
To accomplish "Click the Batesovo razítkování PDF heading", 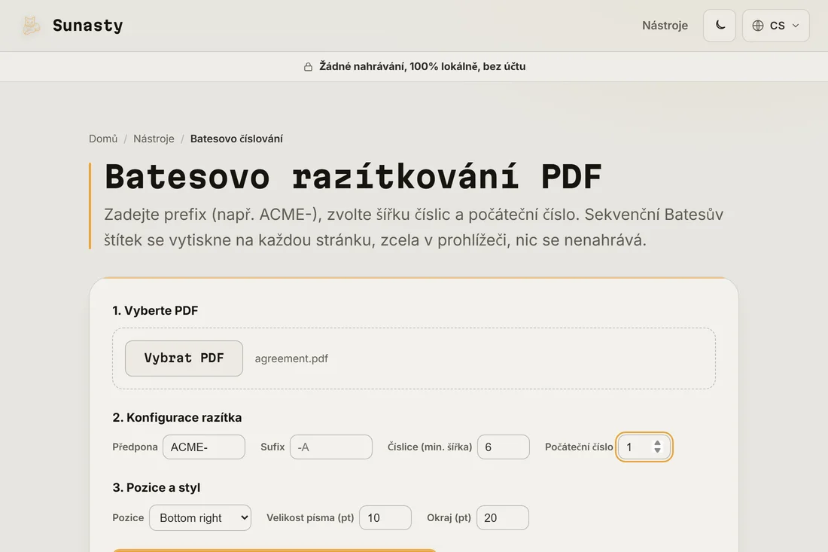I will 353,176.
